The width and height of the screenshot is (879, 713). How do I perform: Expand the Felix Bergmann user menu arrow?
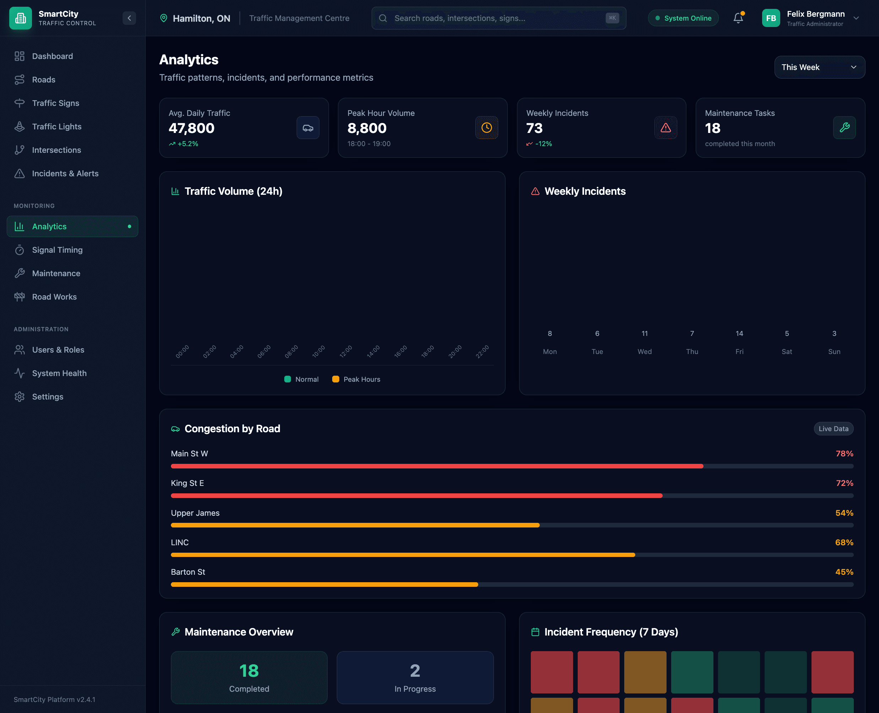pyautogui.click(x=856, y=18)
